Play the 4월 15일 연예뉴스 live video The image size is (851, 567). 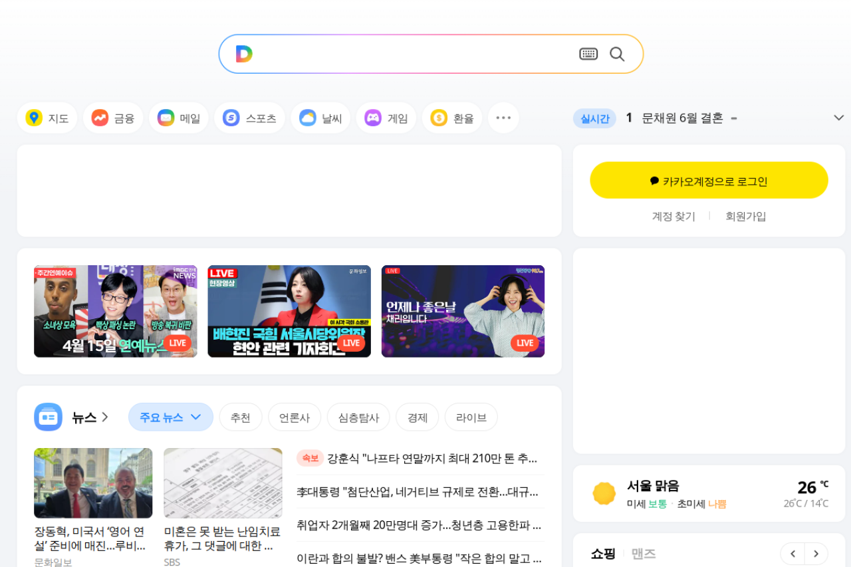pyautogui.click(x=116, y=311)
